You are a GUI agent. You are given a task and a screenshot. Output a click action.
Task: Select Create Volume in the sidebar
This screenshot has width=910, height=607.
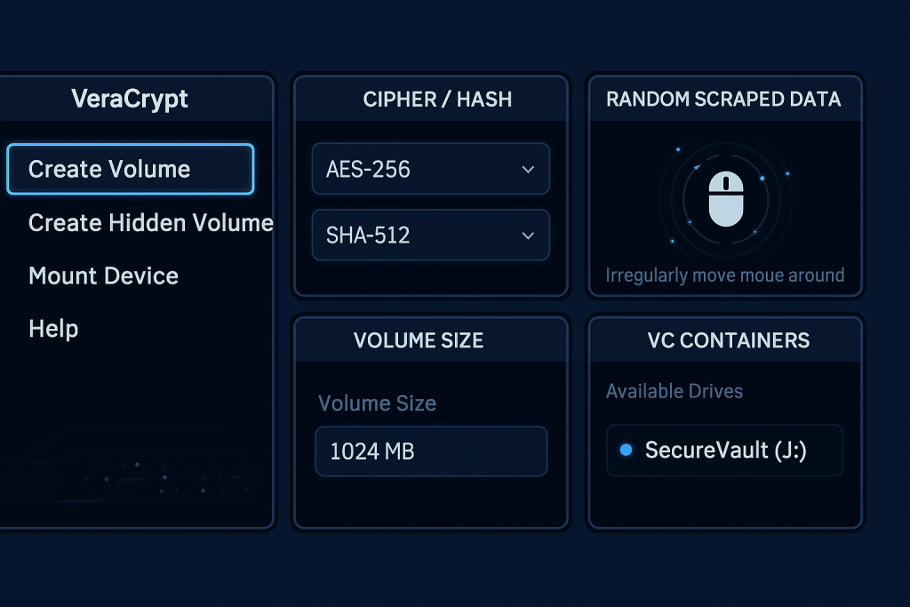130,169
